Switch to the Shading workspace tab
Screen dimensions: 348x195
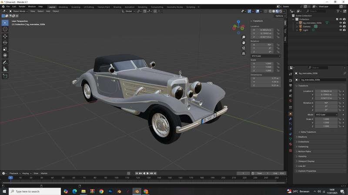117,7
